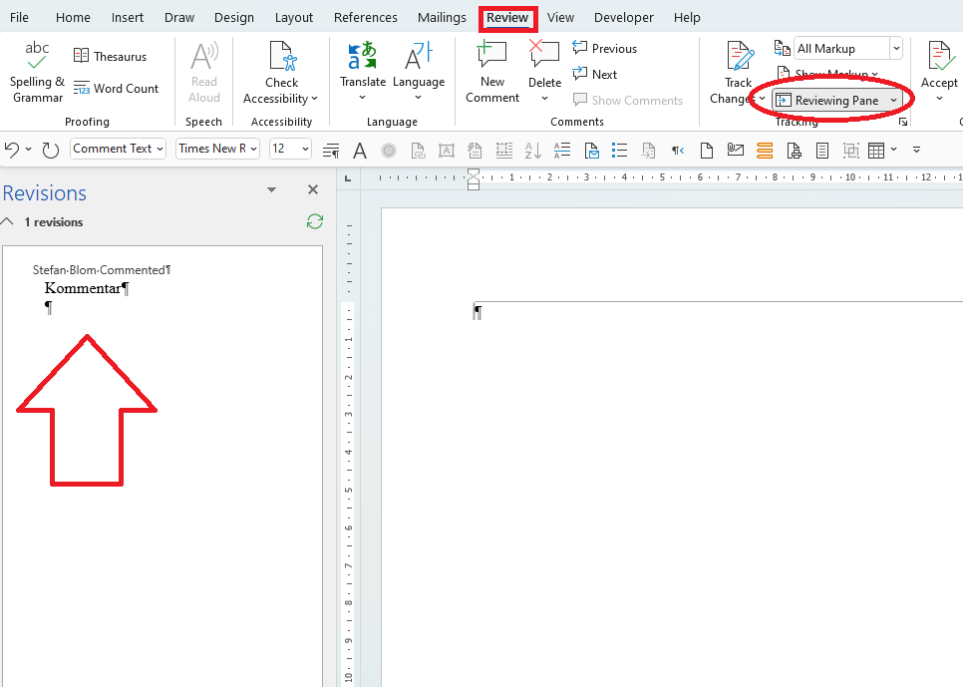Expand Reviewing Pane dropdown arrow

(x=893, y=100)
